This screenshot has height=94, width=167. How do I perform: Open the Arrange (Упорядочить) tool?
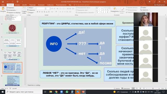[115, 10]
